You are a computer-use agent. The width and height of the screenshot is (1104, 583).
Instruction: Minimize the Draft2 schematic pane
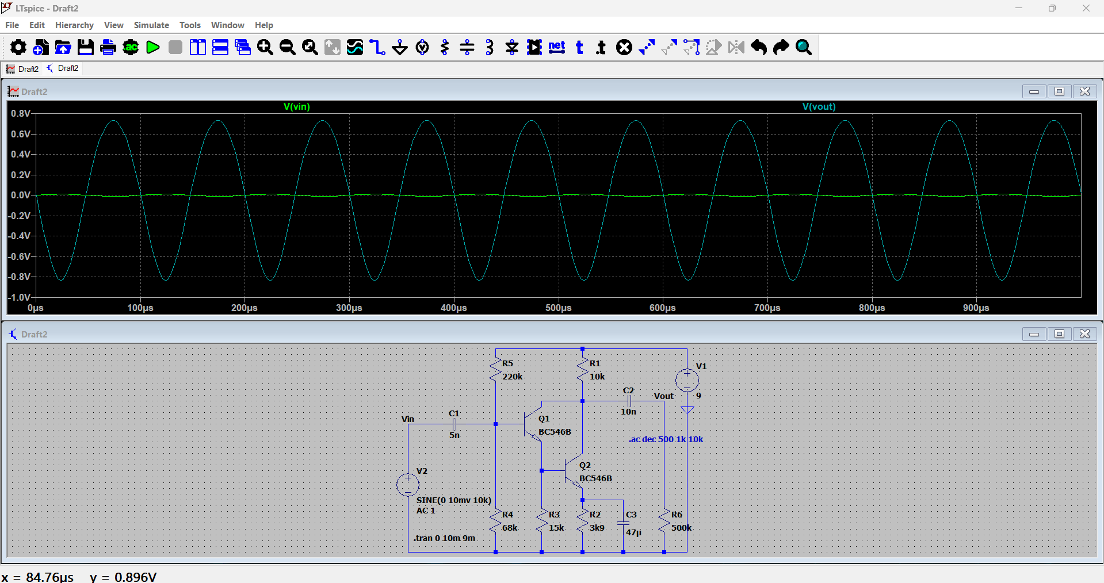pos(1034,334)
